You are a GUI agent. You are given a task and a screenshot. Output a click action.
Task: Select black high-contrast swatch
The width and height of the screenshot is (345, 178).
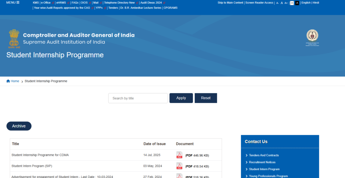pos(297,3)
